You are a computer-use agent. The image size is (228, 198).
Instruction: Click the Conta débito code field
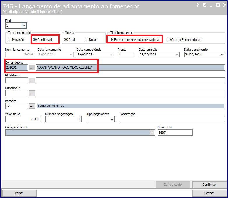tap(17, 67)
